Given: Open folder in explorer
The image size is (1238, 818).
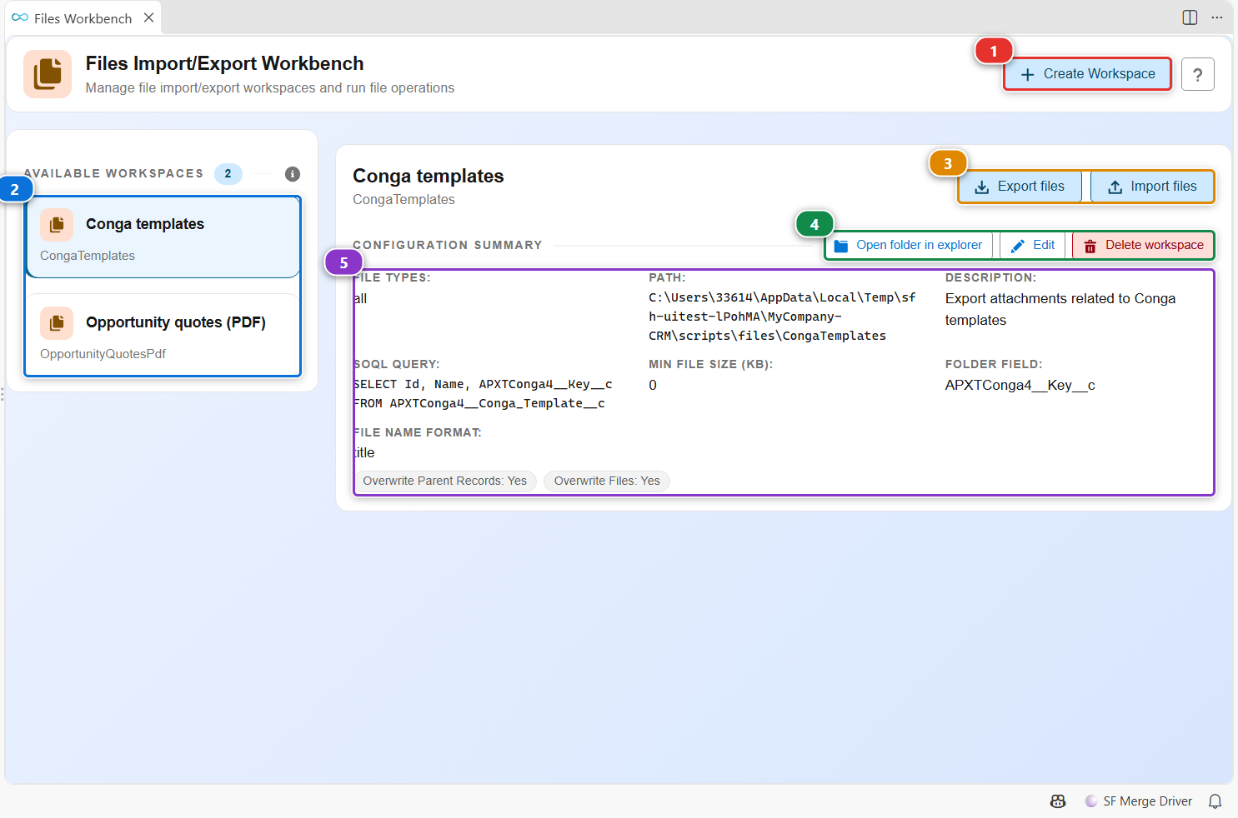Looking at the screenshot, I should [909, 245].
